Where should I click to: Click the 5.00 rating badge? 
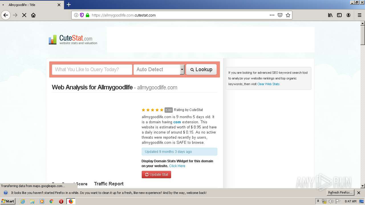coord(169,110)
